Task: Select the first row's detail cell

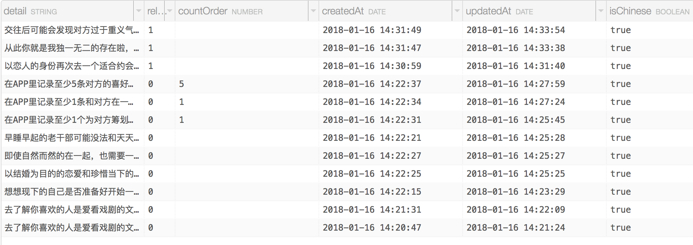Action: 72,30
